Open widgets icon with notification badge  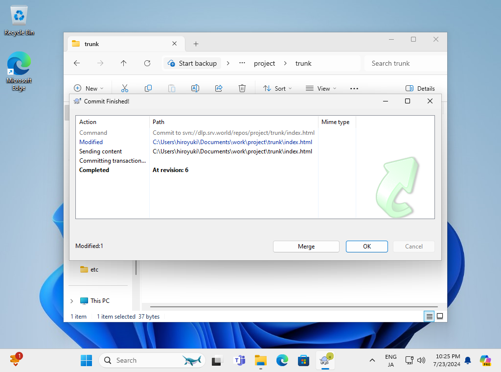[16, 360]
